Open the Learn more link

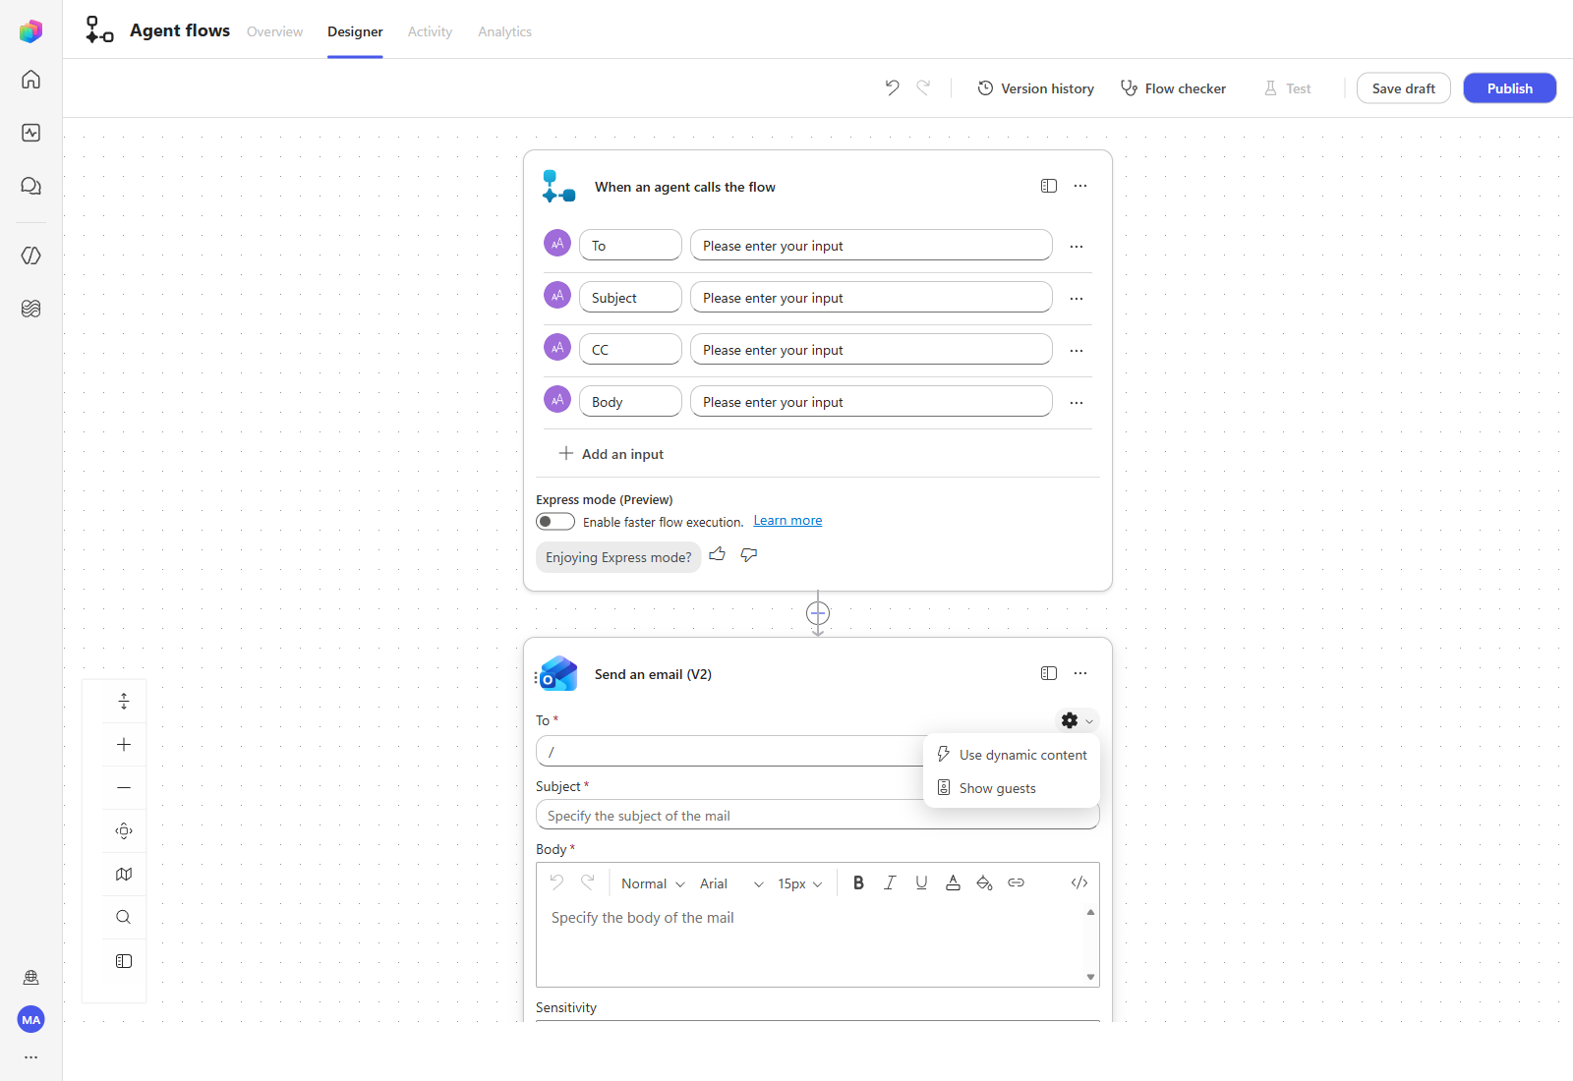(787, 520)
